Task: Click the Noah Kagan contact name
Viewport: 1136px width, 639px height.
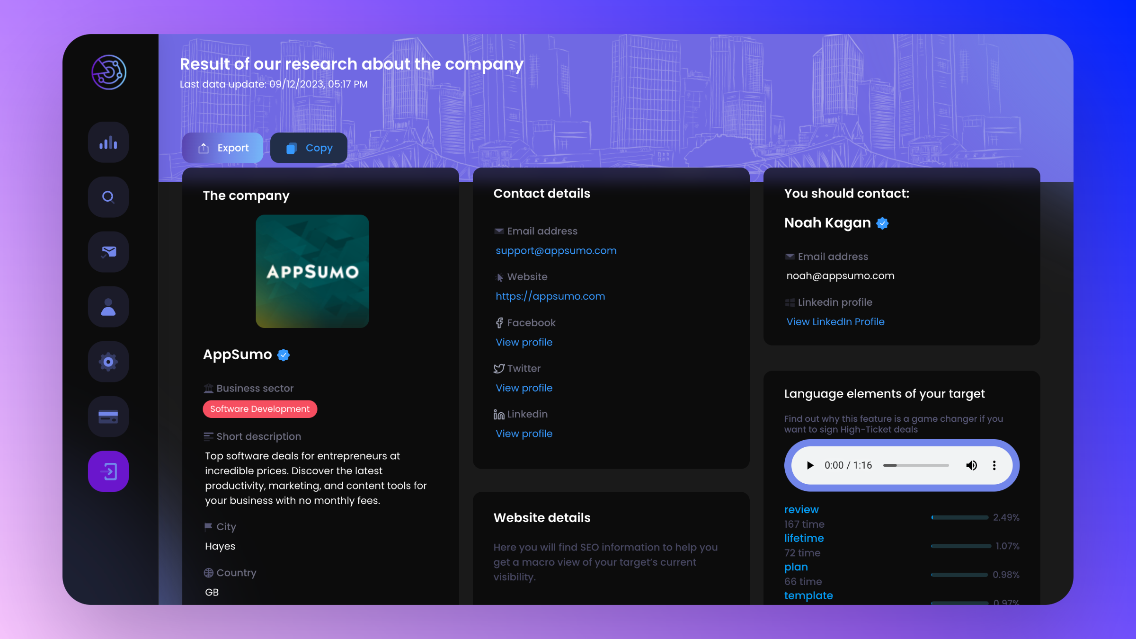Action: click(x=827, y=223)
